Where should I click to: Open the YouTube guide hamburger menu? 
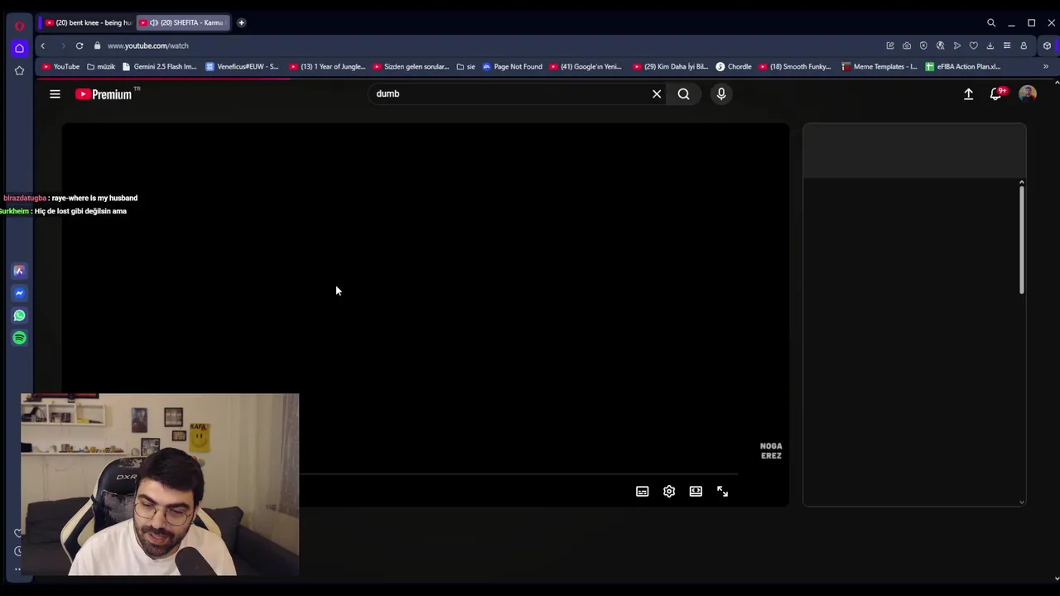(55, 94)
